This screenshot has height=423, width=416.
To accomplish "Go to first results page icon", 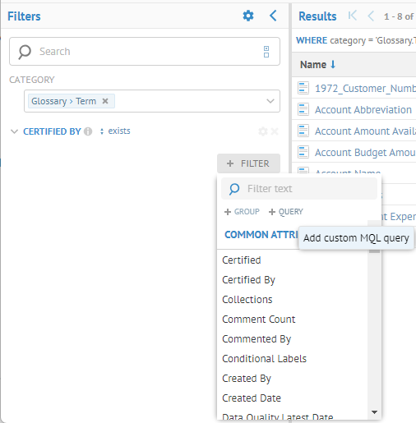I will [x=353, y=16].
